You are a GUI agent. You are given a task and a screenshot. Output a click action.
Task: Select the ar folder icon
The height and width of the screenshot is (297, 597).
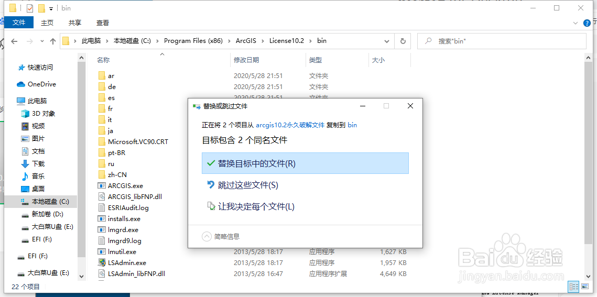tap(101, 75)
